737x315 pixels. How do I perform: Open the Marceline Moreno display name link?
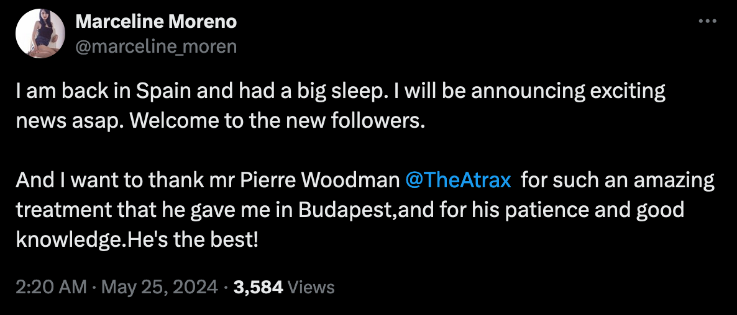pos(156,22)
